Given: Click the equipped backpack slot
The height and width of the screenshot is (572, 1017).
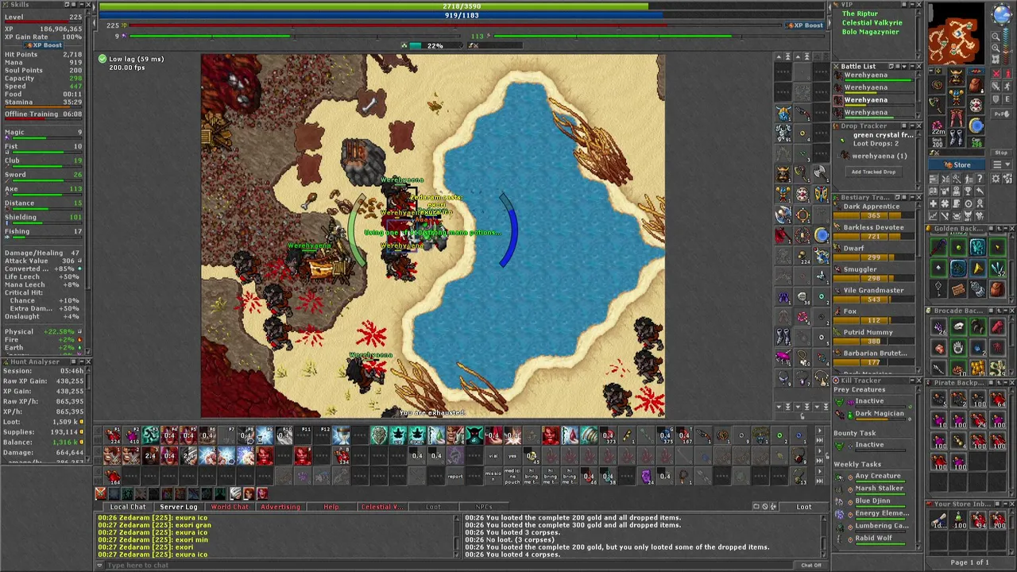Looking at the screenshot, I should 976,86.
